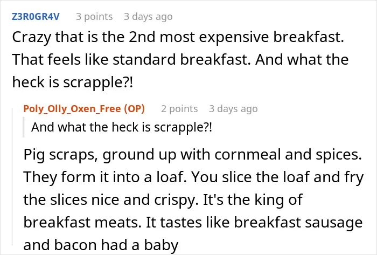The width and height of the screenshot is (377, 255).
Task: Click the line 'Pig scraps, ground up with cornmeal and spices'
Action: tap(193, 155)
